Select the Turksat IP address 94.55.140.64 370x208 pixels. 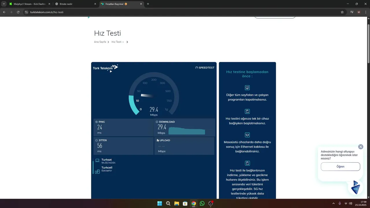pos(108,163)
